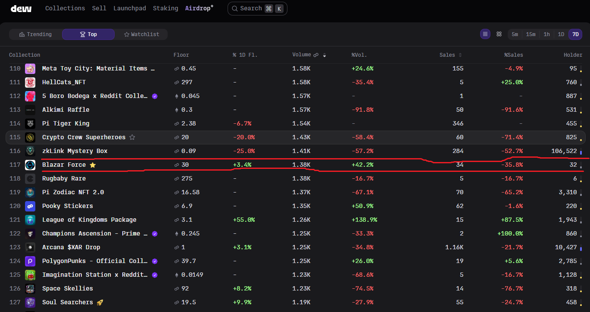Click HellCats_NFT collection thumbnail
This screenshot has height=312, width=590.
pos(30,83)
